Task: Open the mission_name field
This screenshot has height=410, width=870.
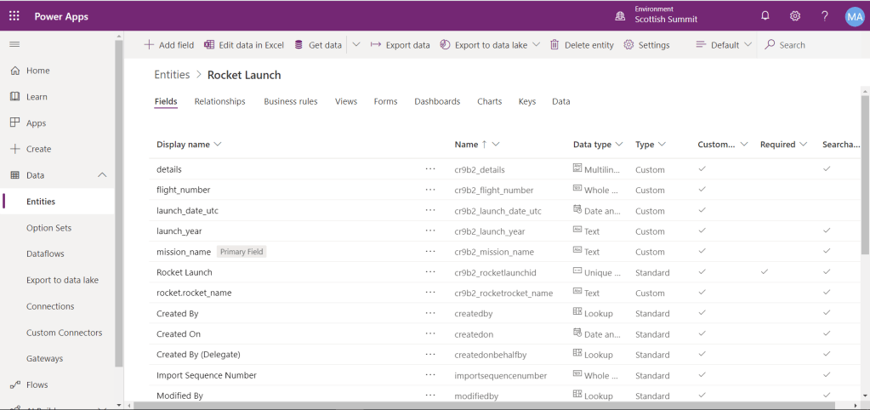Action: tap(184, 252)
